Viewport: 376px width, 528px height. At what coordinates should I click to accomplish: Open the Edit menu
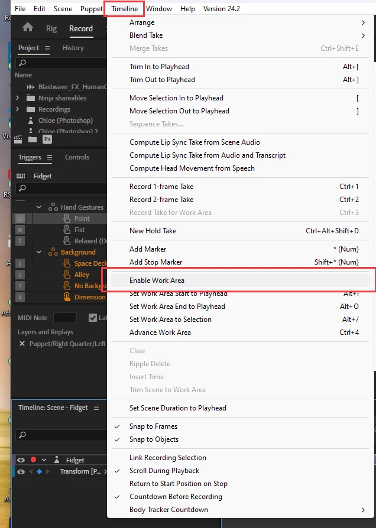40,9
